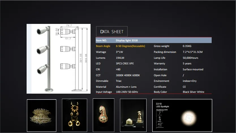Click the 'Certificate' label

[160, 87]
